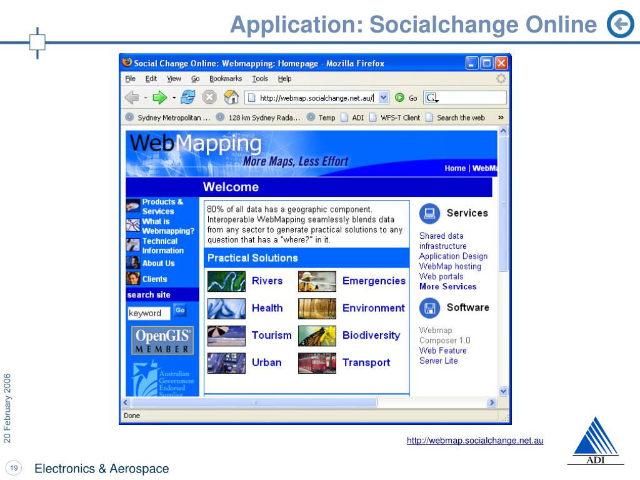Click the vertical scrollbar up arrow
640x480 pixels.
[x=503, y=131]
